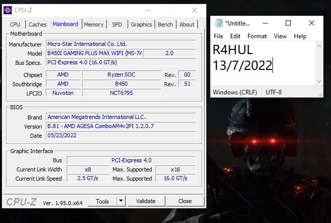Click the BIOS Date 05/23/2022 field

(121, 135)
